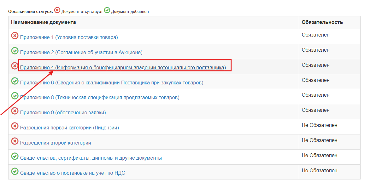Screen dimensions: 365x182
Task: Open Приложение 2 (Соглашение об участии в Аукционе)
Action: point(81,53)
